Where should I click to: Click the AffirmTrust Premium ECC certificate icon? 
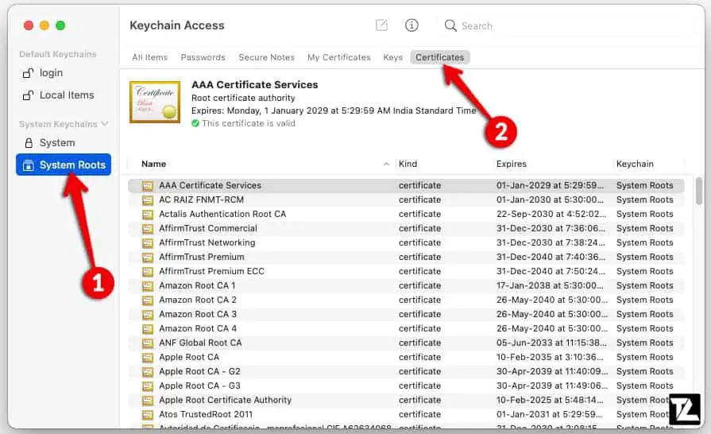pyautogui.click(x=148, y=272)
